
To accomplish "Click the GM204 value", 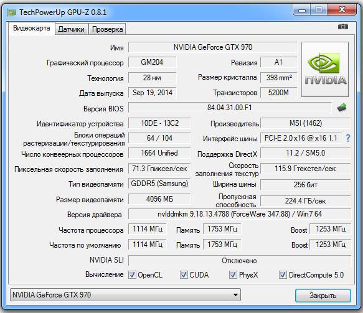I will click(x=152, y=62).
